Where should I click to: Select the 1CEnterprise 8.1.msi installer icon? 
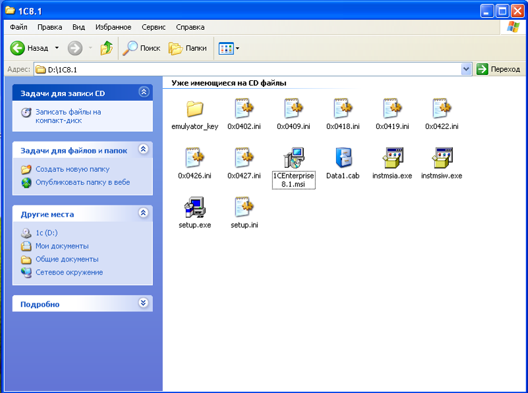(x=293, y=158)
